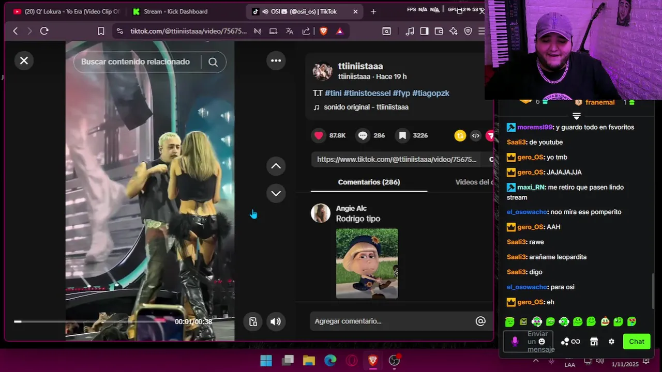Click the green Chat send button
The width and height of the screenshot is (662, 372).
tap(637, 342)
